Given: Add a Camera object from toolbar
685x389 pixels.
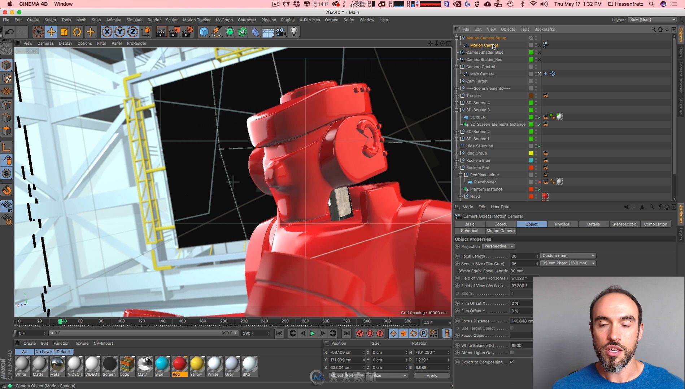Looking at the screenshot, I should tap(281, 32).
